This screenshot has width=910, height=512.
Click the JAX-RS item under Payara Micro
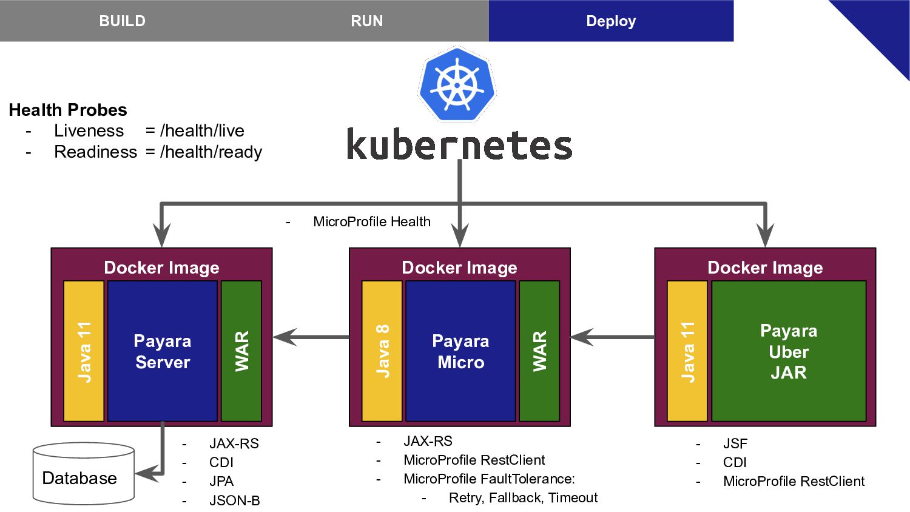pyautogui.click(x=428, y=441)
